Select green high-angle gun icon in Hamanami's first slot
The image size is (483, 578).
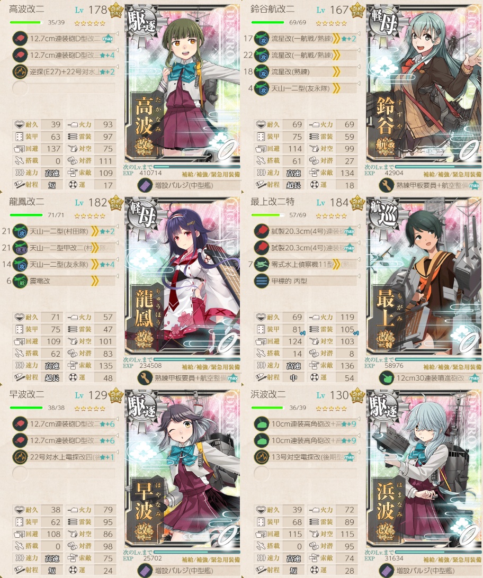pyautogui.click(x=262, y=424)
